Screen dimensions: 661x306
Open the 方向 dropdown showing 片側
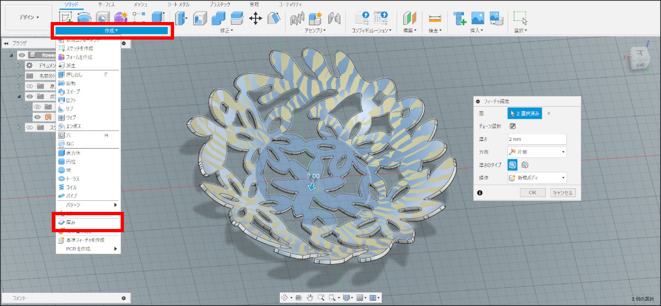tap(537, 152)
